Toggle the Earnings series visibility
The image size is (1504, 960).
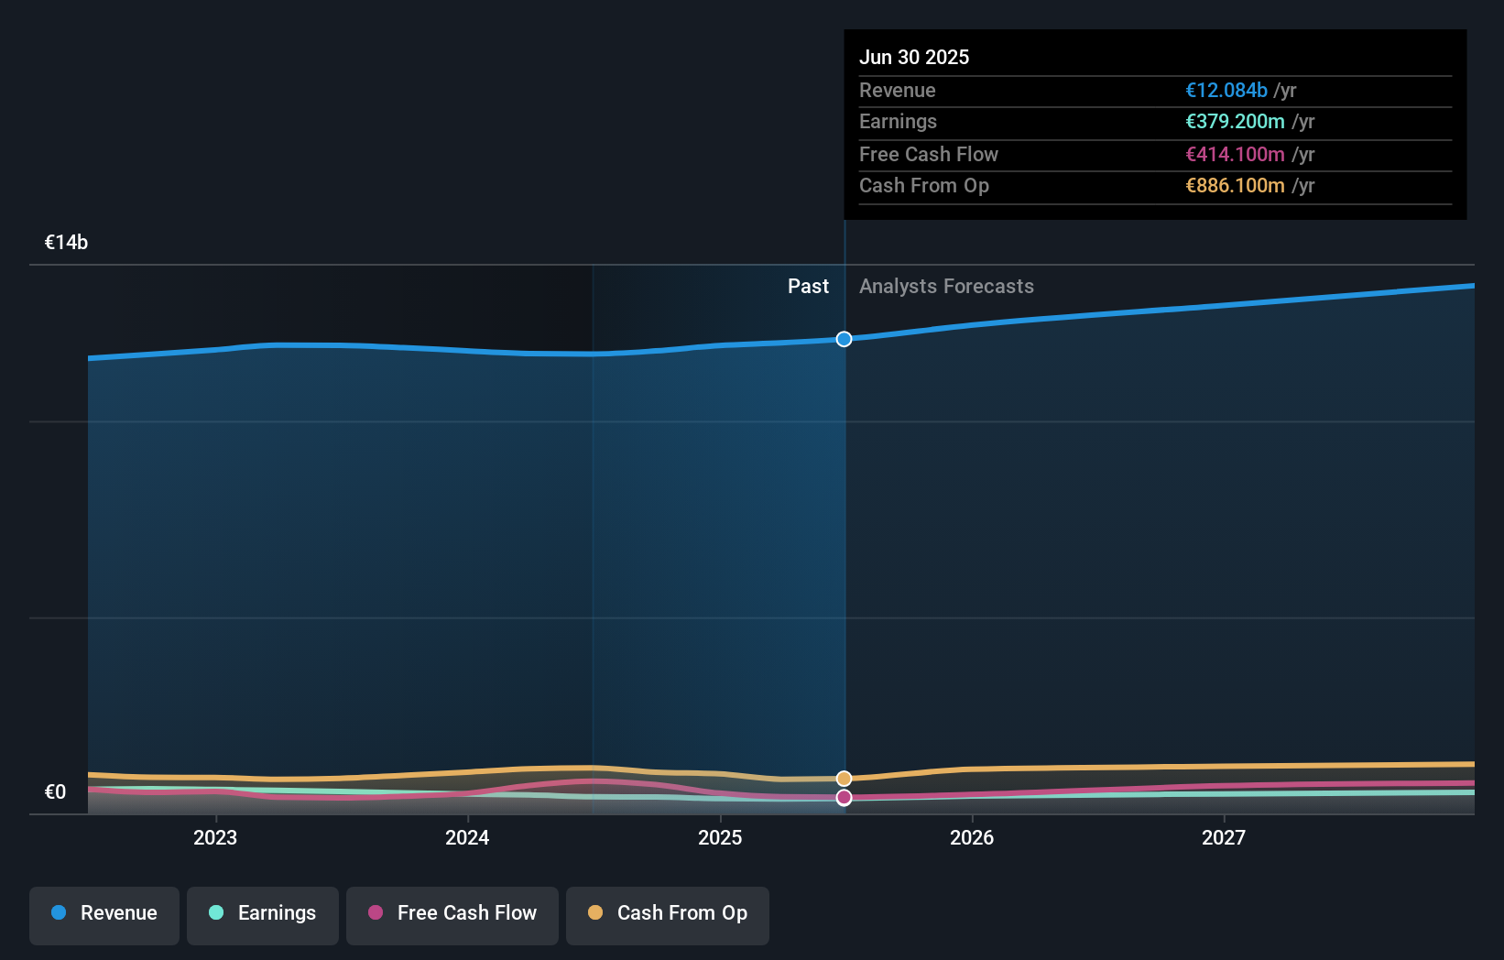pyautogui.click(x=263, y=914)
